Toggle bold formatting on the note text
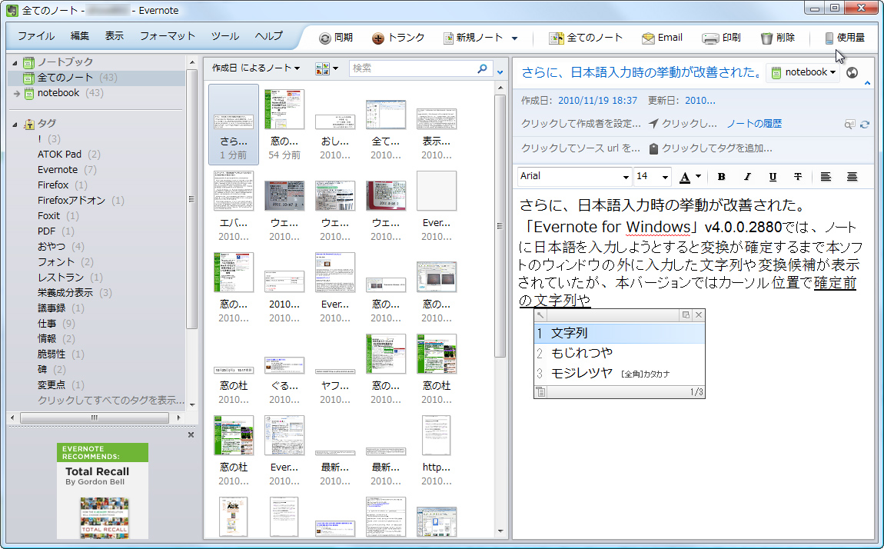The height and width of the screenshot is (549, 884). [x=721, y=176]
